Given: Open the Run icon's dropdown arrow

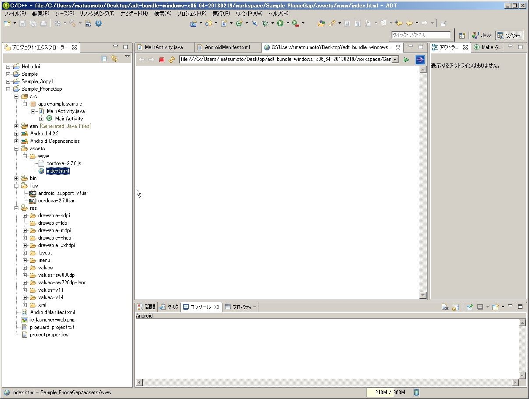Looking at the screenshot, I should click(x=287, y=23).
